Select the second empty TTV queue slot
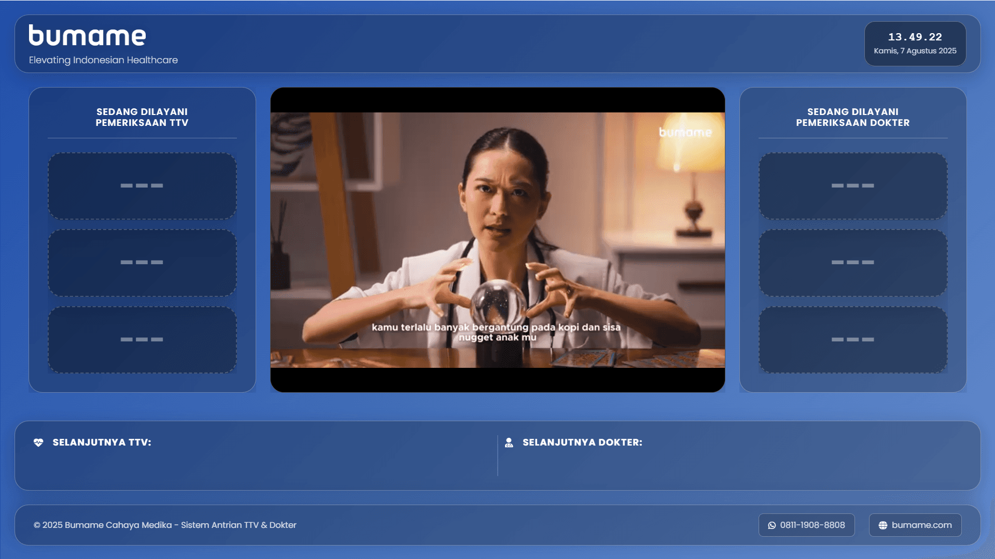 pyautogui.click(x=142, y=263)
